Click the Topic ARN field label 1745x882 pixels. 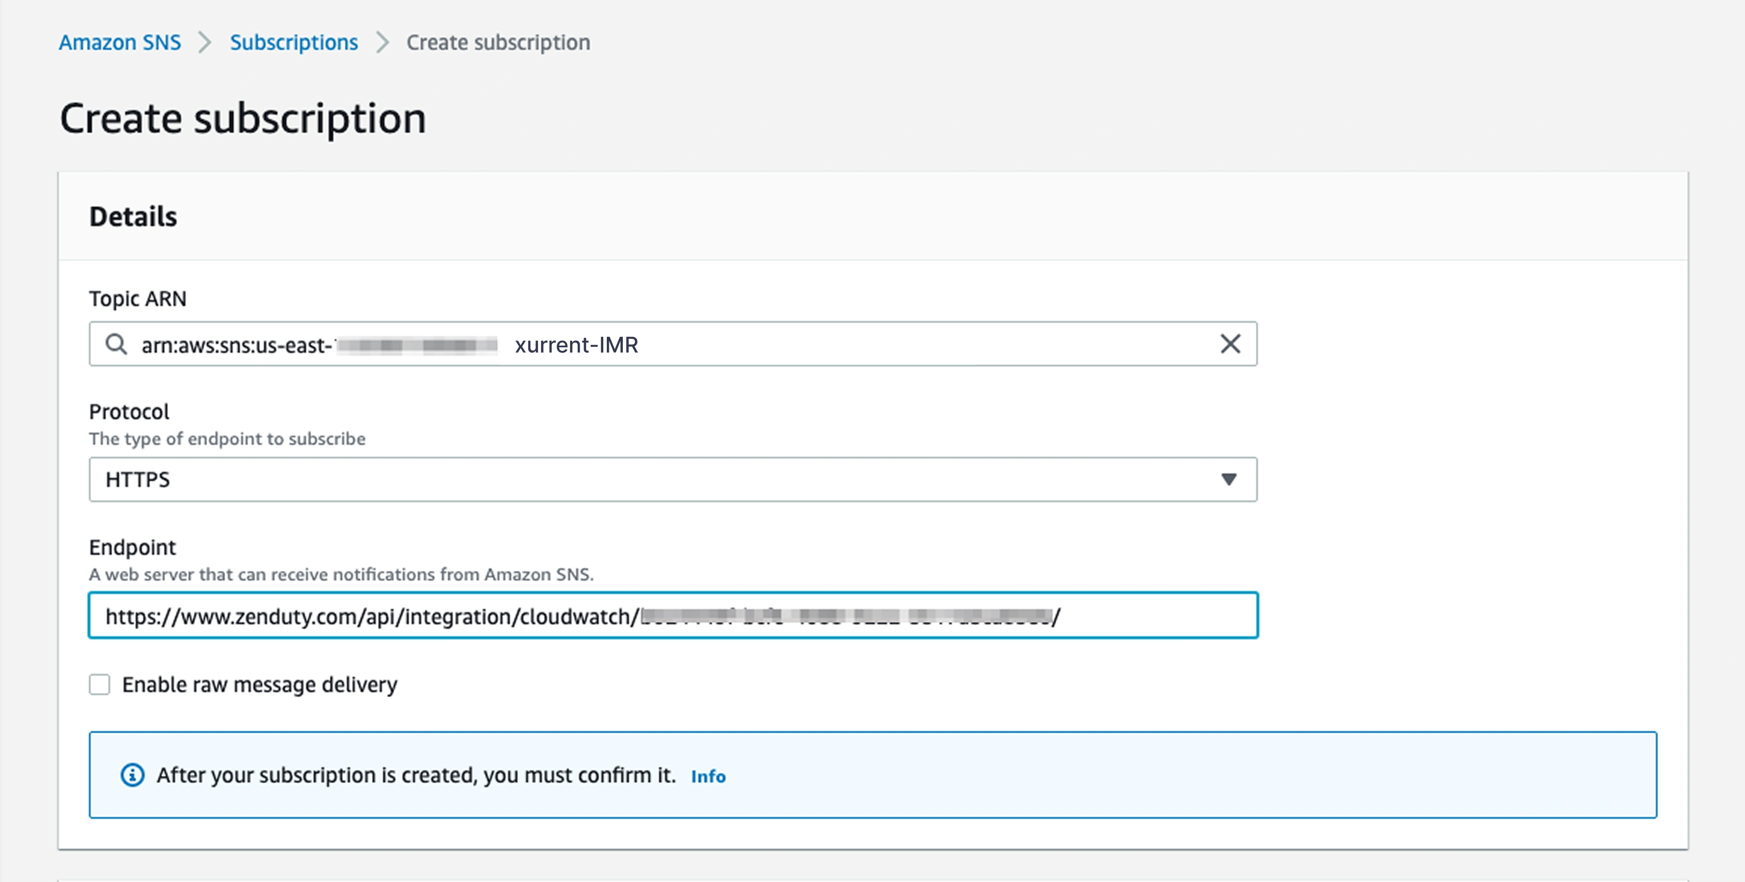click(138, 299)
